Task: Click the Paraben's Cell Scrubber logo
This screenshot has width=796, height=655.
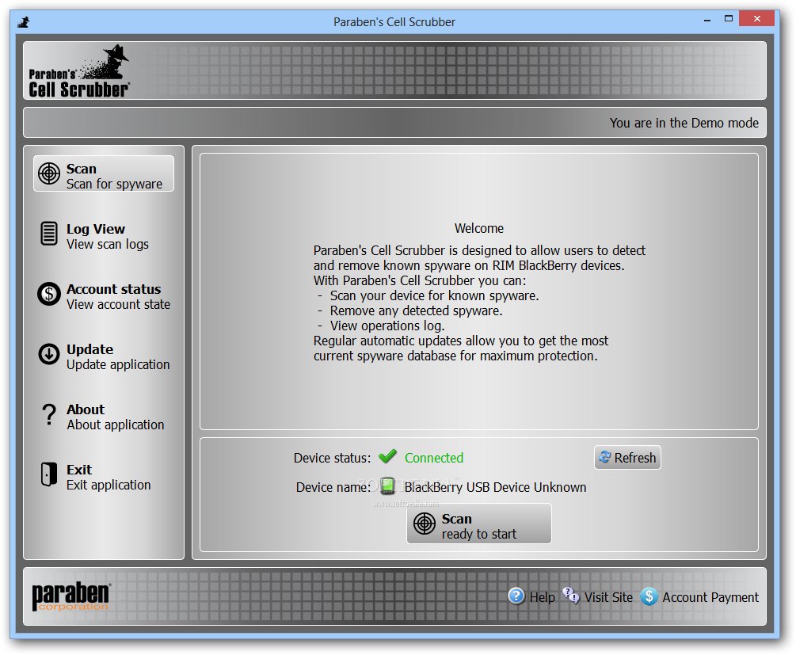Action: pos(79,71)
